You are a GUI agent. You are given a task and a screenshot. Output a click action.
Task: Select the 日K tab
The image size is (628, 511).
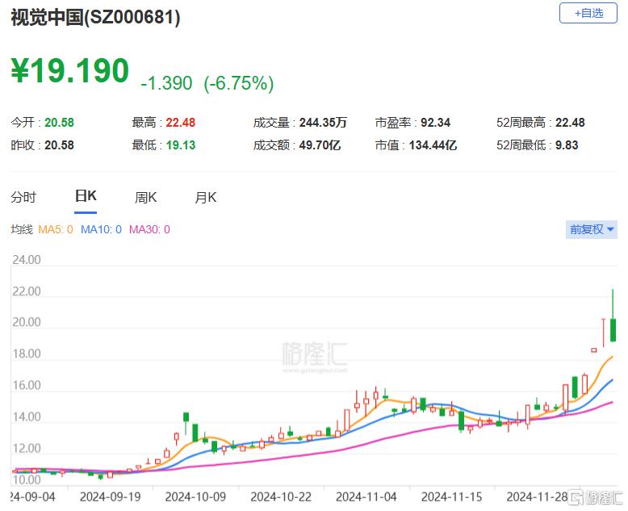(86, 196)
